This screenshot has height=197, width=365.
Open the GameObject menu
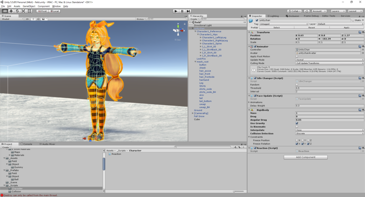click(29, 6)
